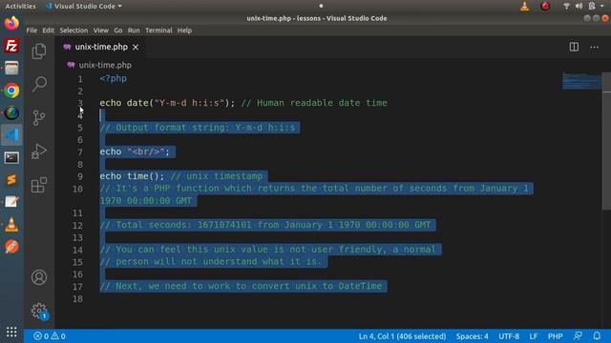Open the Selection menu
611x343 pixels.
[x=74, y=30]
